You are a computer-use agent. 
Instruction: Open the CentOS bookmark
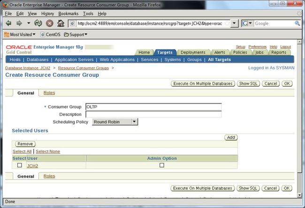(x=50, y=35)
